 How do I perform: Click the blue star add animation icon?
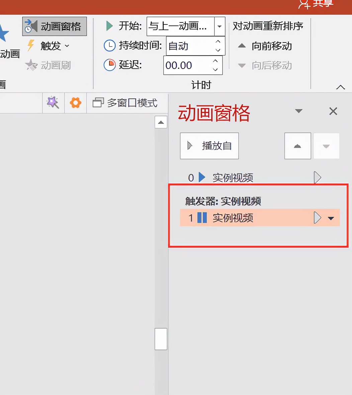point(4,33)
